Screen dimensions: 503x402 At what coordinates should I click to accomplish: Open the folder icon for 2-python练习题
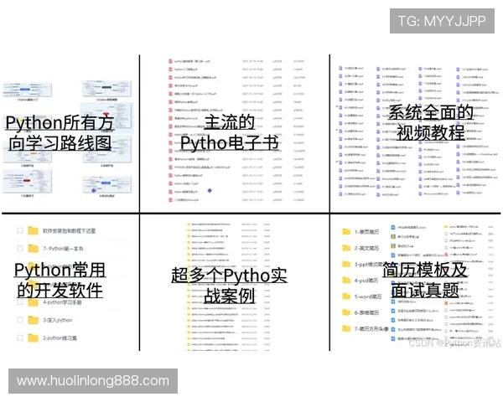(x=33, y=338)
